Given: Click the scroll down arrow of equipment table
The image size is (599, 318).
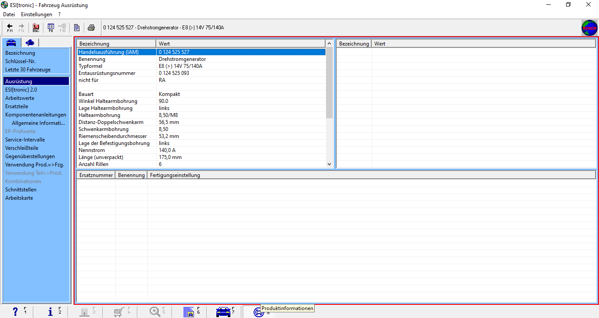Looking at the screenshot, I should (x=330, y=164).
